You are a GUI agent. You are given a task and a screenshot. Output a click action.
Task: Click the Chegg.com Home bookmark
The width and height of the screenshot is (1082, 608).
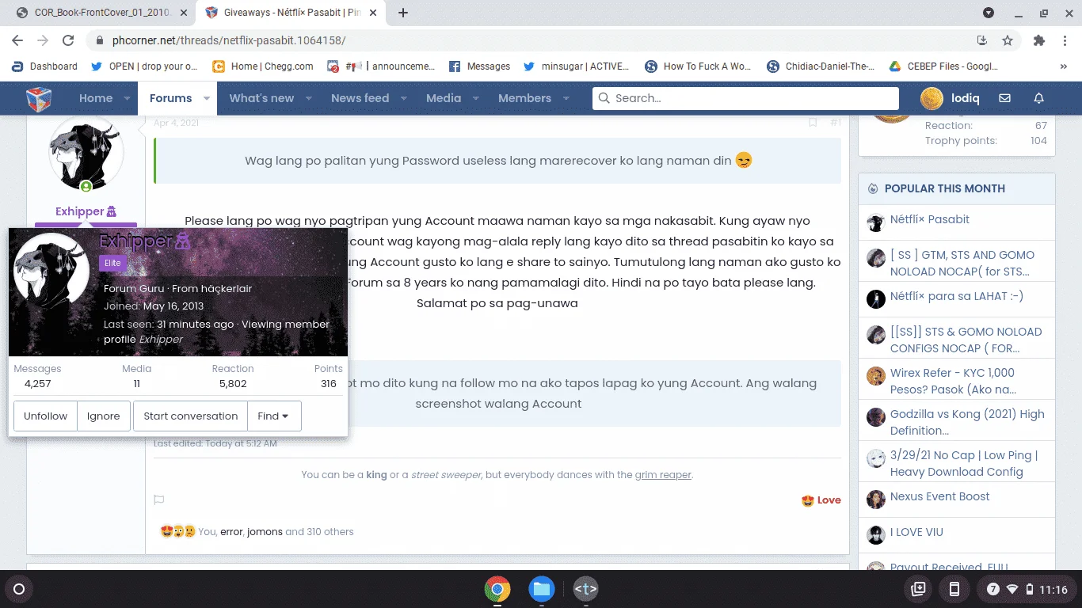tap(263, 66)
